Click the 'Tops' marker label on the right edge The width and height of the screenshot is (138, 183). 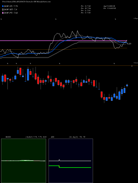click(136, 19)
